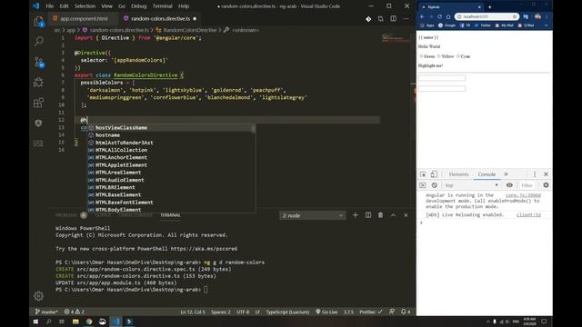Open the console context dropdown 'top'

click(x=471, y=185)
